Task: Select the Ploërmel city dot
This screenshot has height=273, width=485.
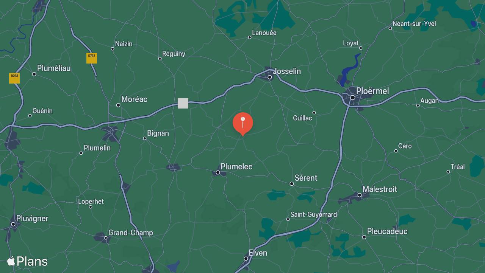Action: point(352,98)
